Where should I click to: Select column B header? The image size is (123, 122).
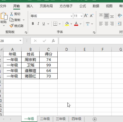(x=31, y=49)
